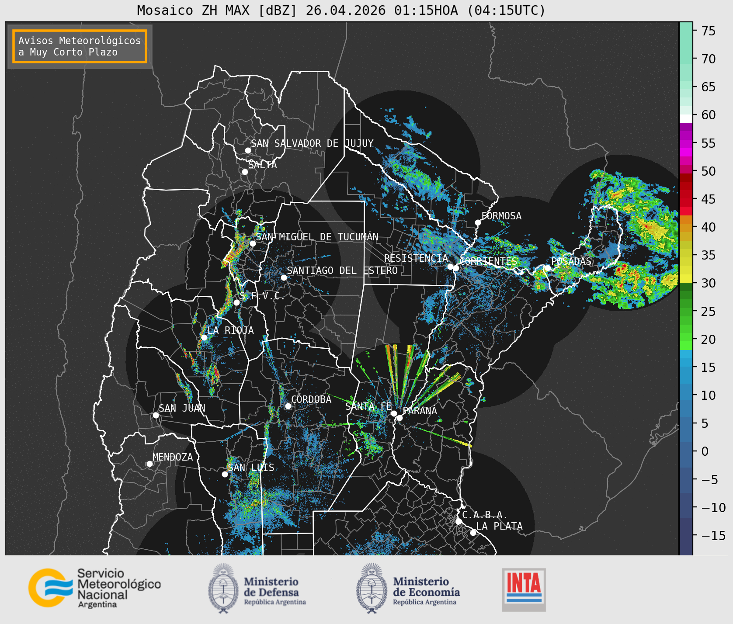
Task: Click the San Juan city marker dot
Action: click(x=156, y=415)
